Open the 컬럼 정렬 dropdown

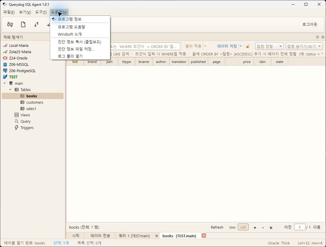pos(270,46)
